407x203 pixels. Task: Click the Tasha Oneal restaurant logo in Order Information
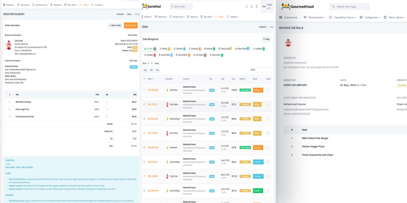coord(9,45)
